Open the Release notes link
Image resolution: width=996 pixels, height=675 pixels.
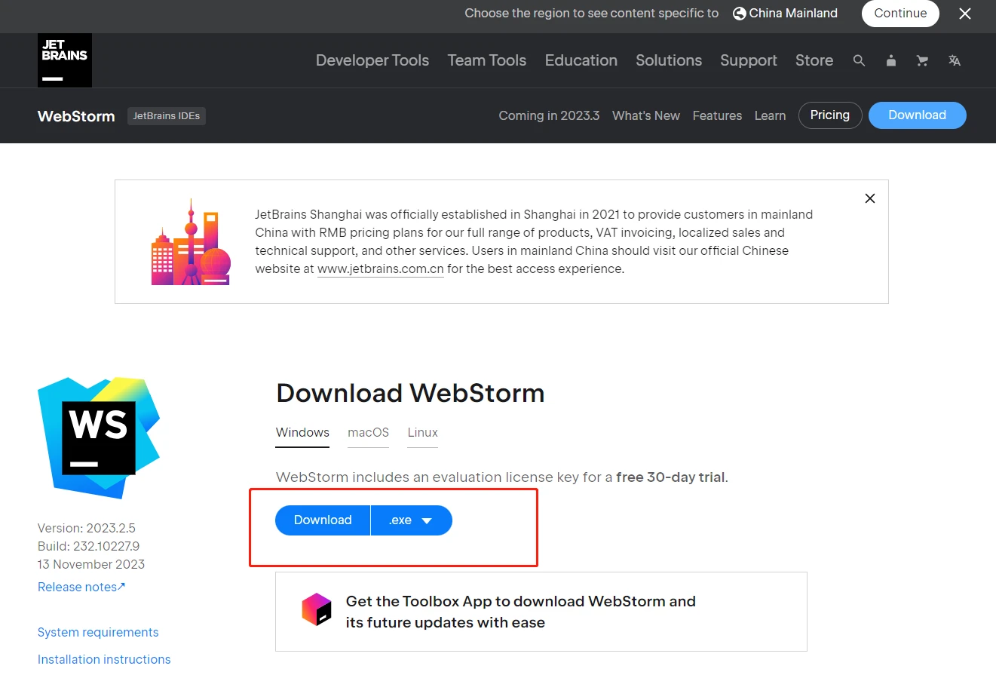coord(81,587)
